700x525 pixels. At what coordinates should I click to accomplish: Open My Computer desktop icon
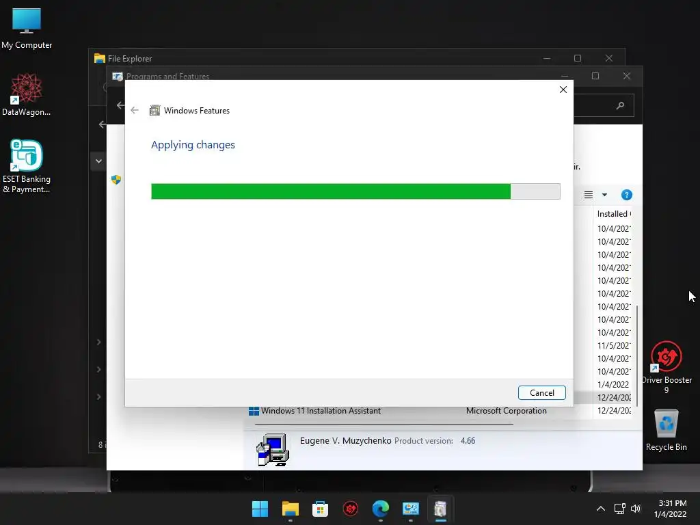[x=27, y=29]
